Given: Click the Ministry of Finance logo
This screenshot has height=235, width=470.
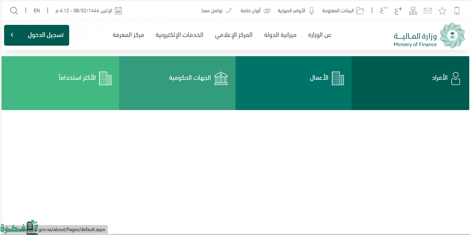Looking at the screenshot, I should tap(429, 35).
